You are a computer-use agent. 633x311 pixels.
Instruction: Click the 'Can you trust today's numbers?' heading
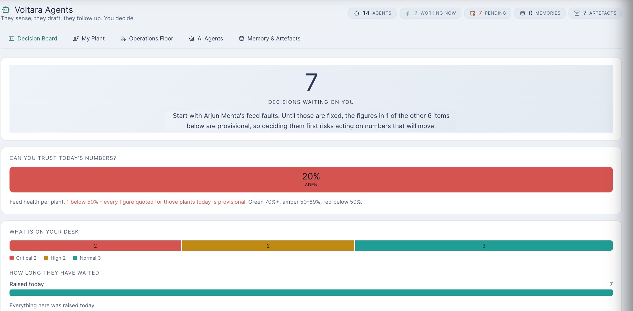[x=63, y=158]
